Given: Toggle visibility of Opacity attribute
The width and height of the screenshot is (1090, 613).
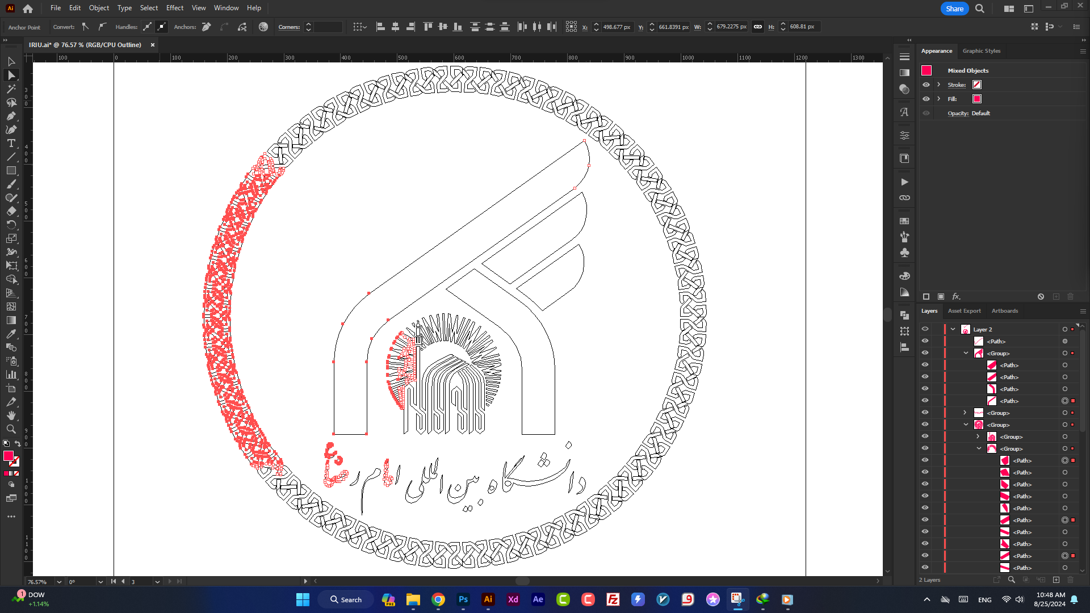Looking at the screenshot, I should pos(926,113).
